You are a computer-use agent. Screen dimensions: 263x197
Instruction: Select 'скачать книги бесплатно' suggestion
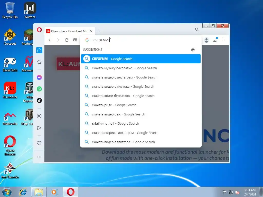tap(141, 96)
